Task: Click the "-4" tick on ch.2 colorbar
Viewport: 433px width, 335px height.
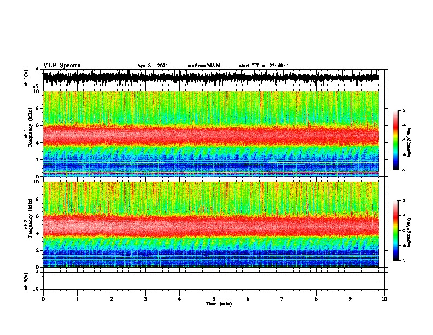Action: coord(403,216)
